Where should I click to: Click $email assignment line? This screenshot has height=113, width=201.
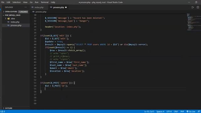(63, 68)
